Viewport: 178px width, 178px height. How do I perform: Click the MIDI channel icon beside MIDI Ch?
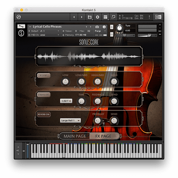pos(29,35)
